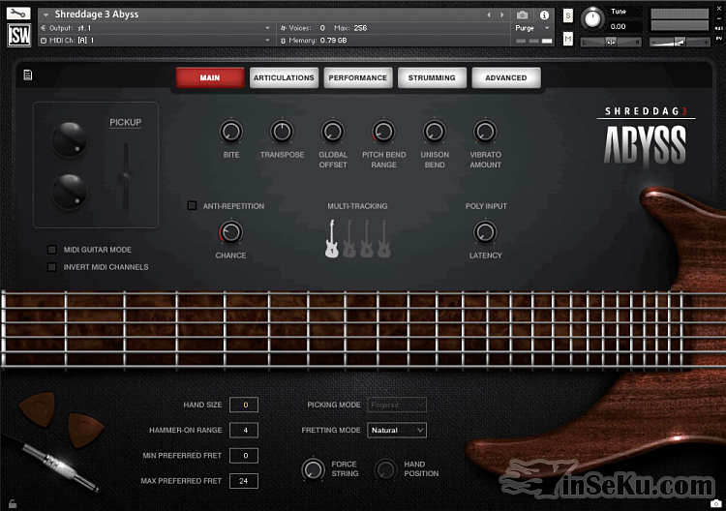
Task: Click the wrench icon in Kontakt header
Action: [x=19, y=14]
